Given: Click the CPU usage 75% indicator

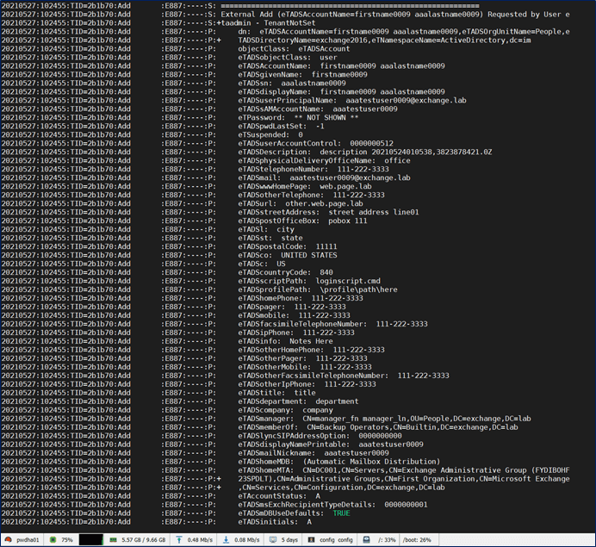Looking at the screenshot, I should [62, 539].
